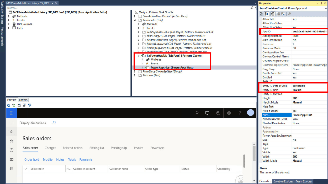Viewport: 328px width, 184px height.
Task: Click the Home icon in preview sidebar
Action: [12, 132]
